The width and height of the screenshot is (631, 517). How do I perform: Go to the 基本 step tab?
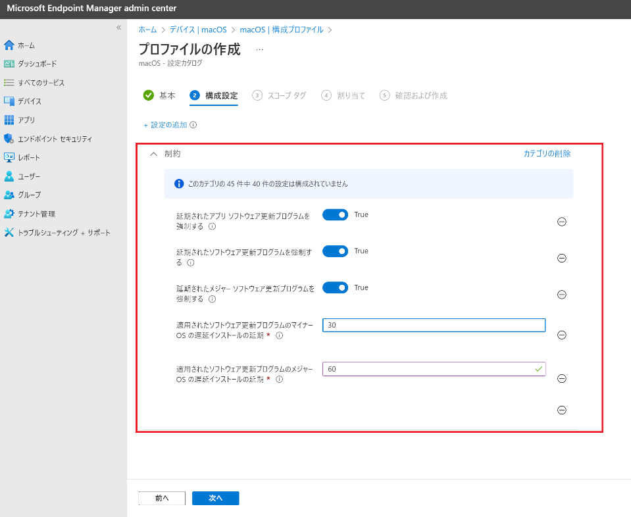[x=159, y=95]
